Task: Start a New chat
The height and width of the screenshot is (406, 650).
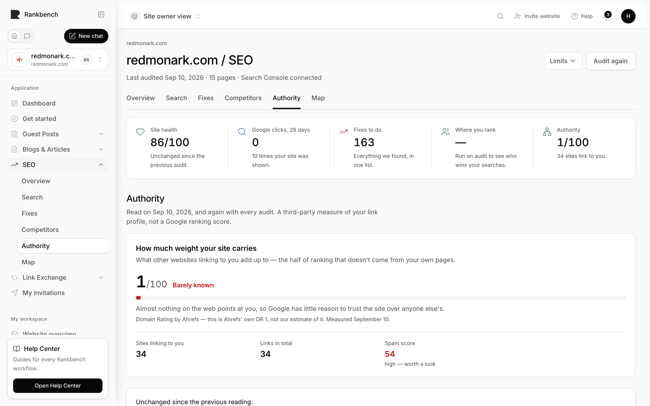Action: [86, 36]
